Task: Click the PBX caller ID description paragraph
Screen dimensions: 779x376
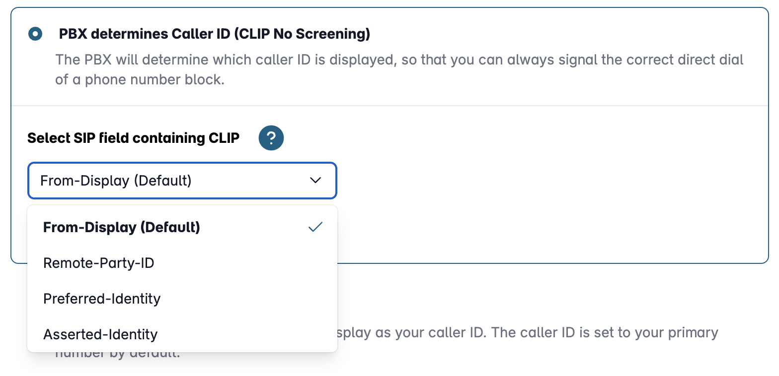Action: pos(399,70)
